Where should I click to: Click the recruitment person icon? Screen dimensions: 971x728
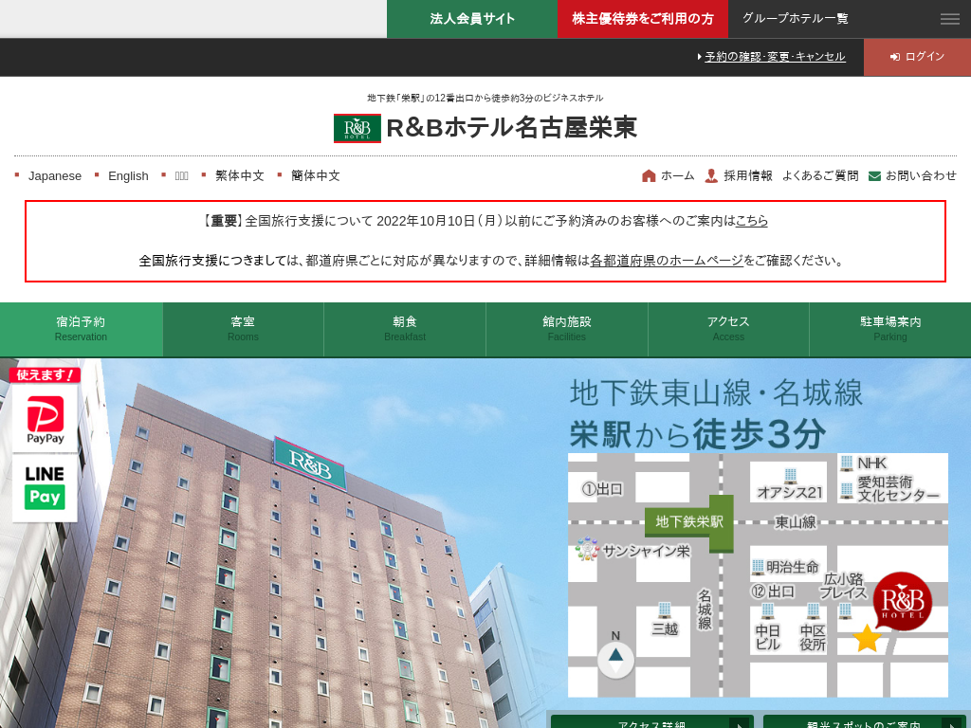[x=711, y=175]
